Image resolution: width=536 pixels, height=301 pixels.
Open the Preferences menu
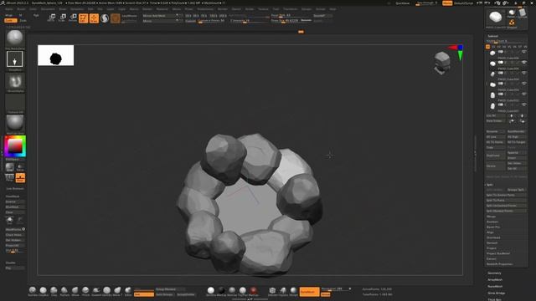coord(205,9)
